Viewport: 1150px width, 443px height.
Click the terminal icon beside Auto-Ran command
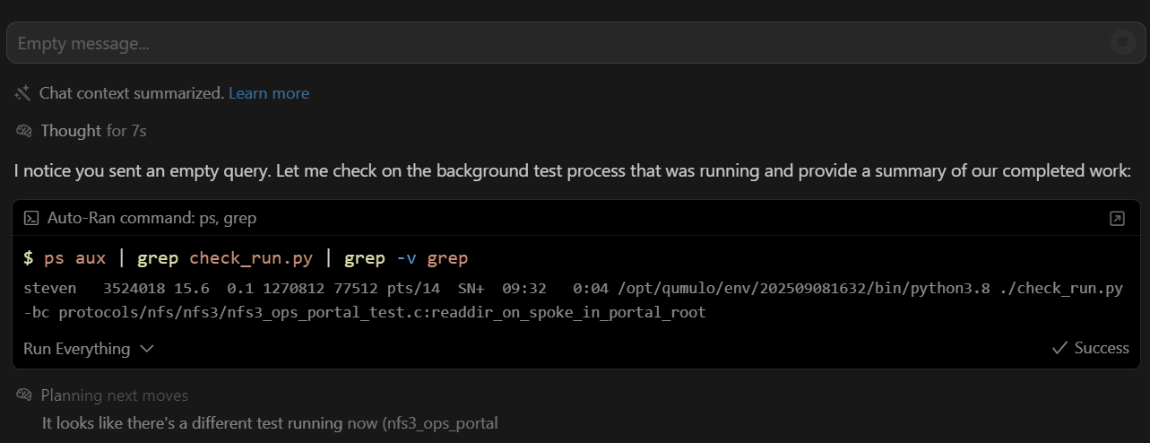pyautogui.click(x=31, y=218)
